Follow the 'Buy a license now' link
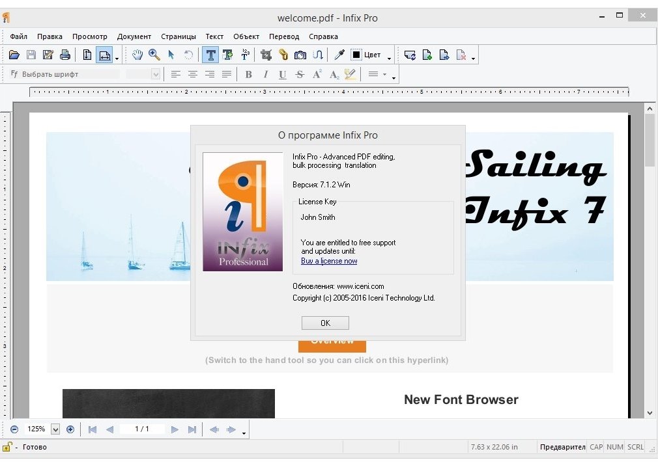This screenshot has width=658, height=471. [x=329, y=261]
